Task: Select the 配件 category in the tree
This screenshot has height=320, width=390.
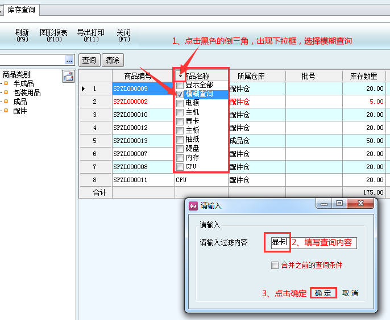Action: coord(20,111)
